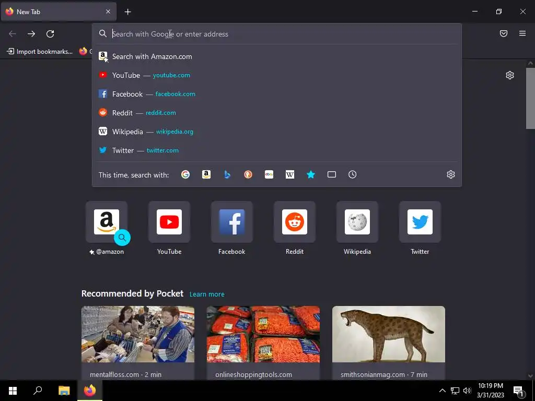The image size is (535, 401).
Task: Choose Wikipedia wikipedia.org suggestion
Action: [277, 132]
